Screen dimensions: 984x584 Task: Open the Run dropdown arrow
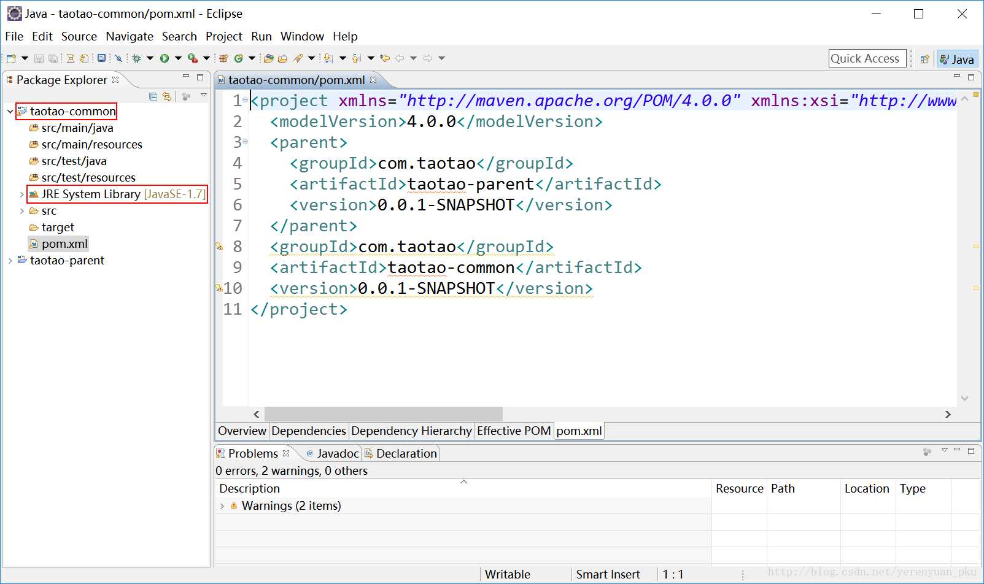178,58
